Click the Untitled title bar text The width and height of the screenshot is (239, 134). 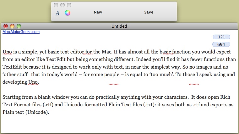[x=119, y=26]
